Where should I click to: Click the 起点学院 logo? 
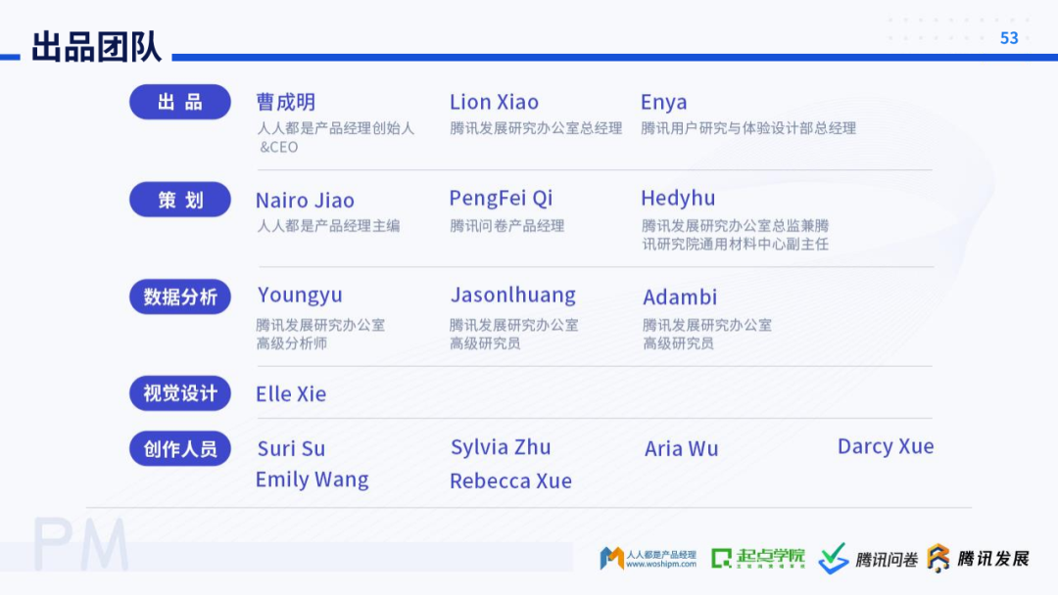tap(757, 558)
